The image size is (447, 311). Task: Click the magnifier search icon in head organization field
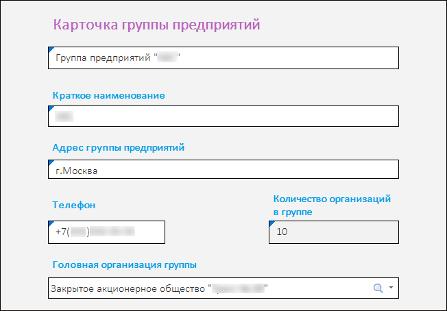click(x=377, y=288)
